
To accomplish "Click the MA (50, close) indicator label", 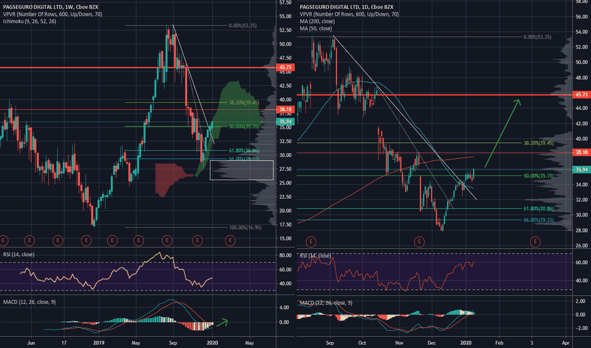I will pyautogui.click(x=316, y=28).
